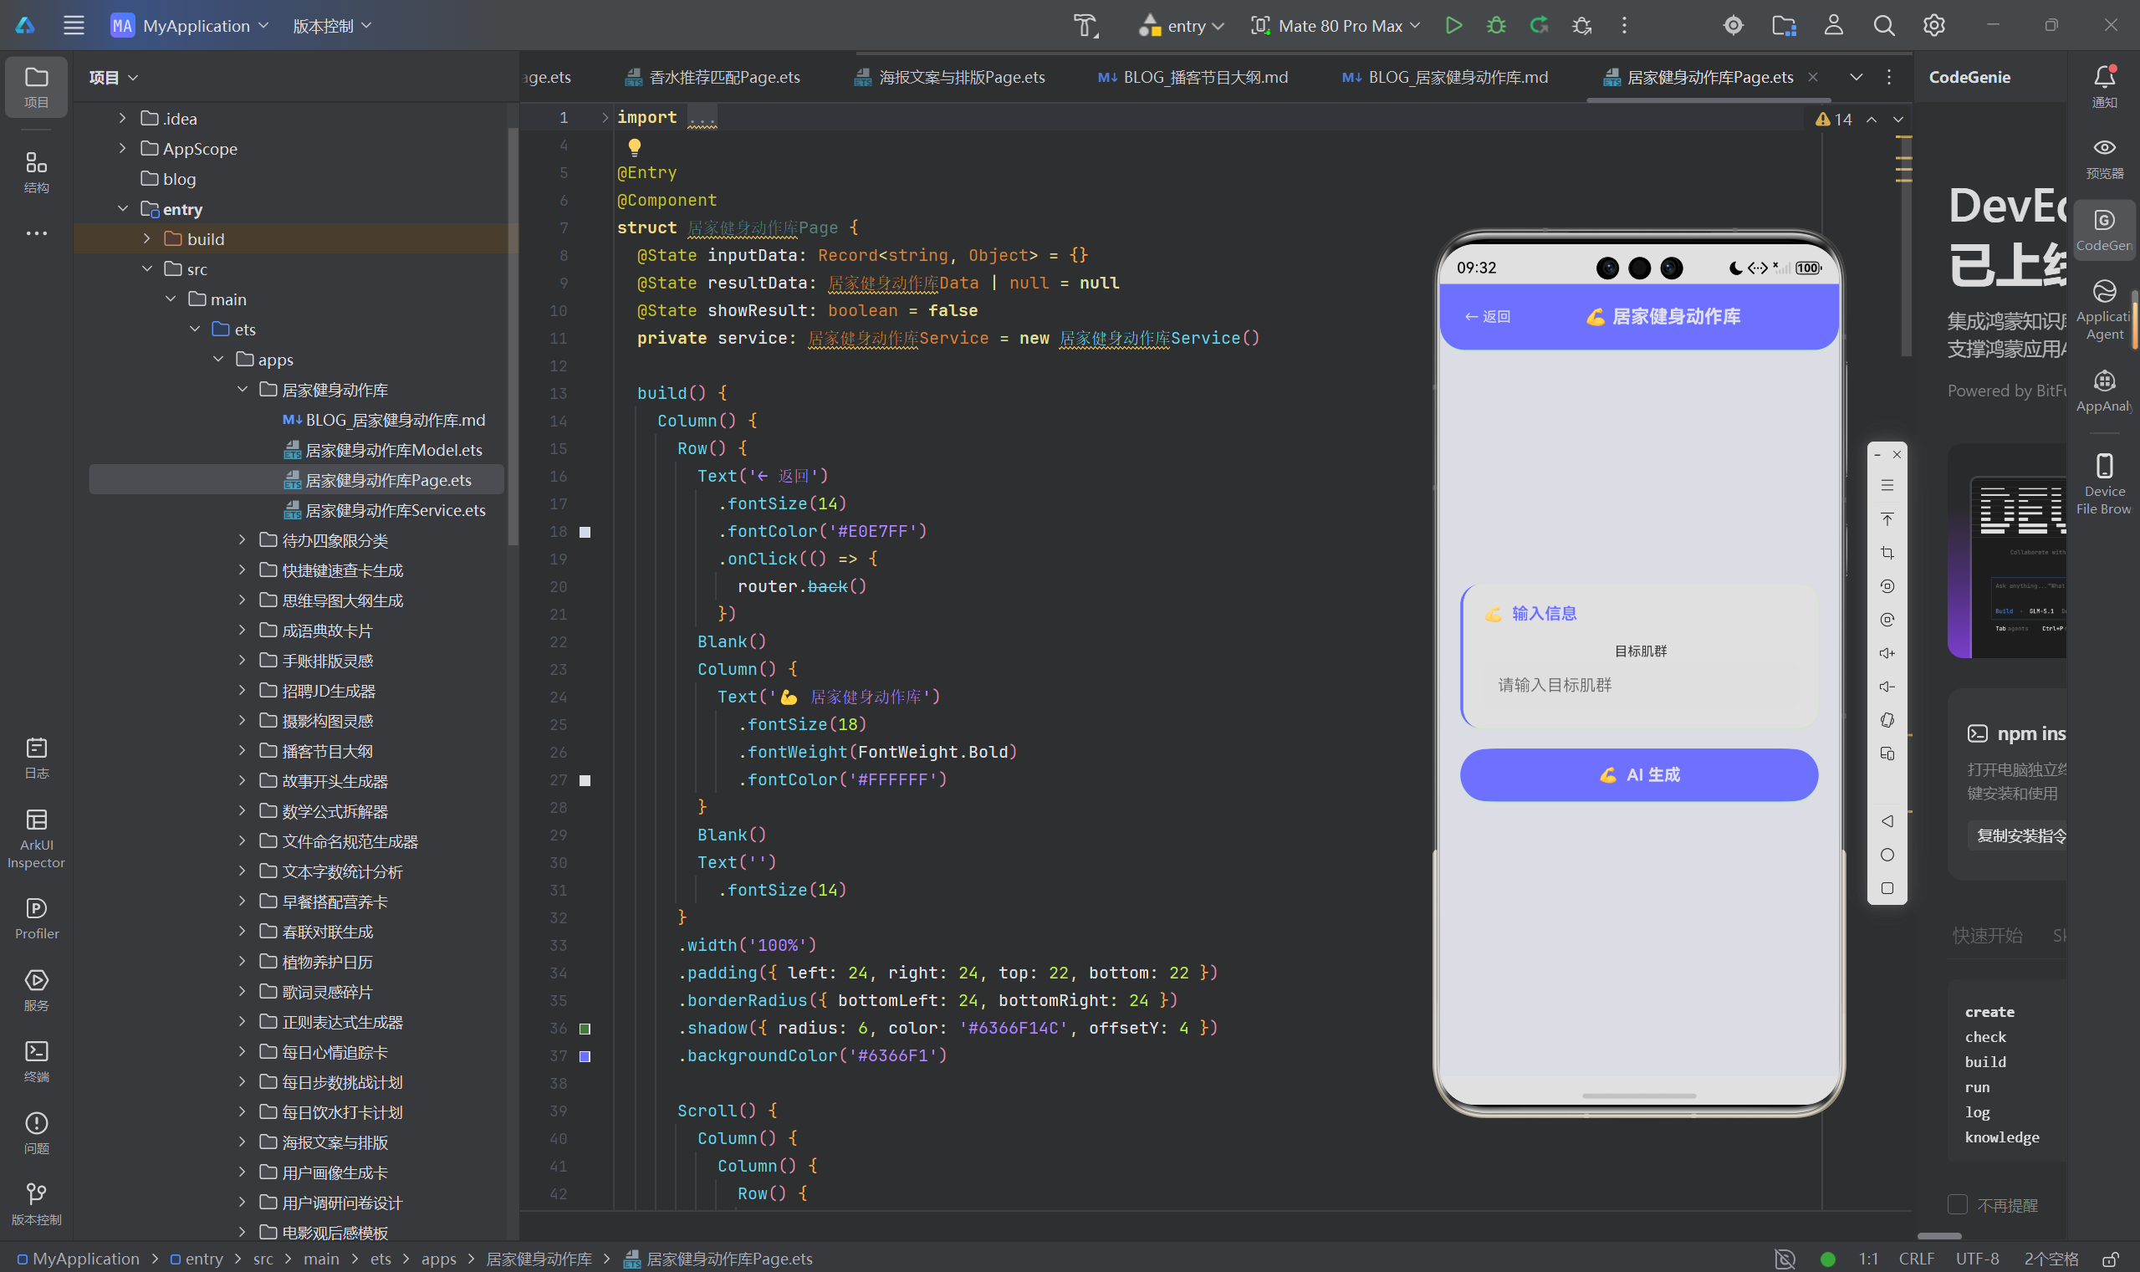Open the version control tool window
Screen dimensions: 2140x1272
click(36, 1204)
